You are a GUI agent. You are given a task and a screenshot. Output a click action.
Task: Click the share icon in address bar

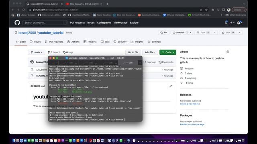(201, 10)
